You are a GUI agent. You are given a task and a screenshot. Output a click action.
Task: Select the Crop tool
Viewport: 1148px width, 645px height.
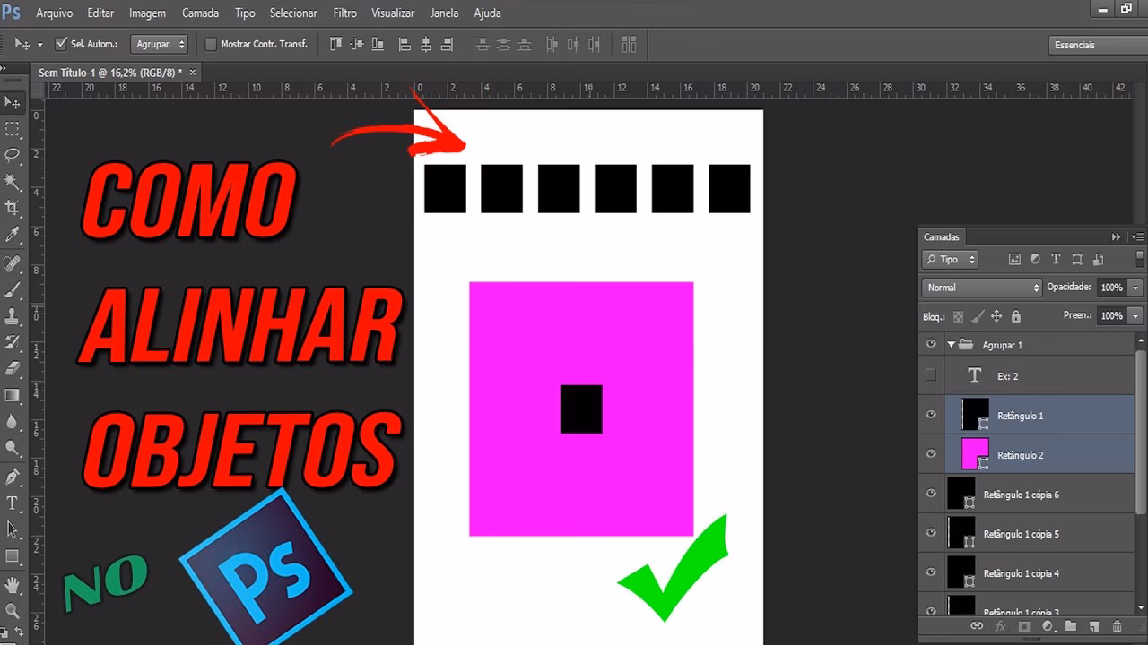13,207
